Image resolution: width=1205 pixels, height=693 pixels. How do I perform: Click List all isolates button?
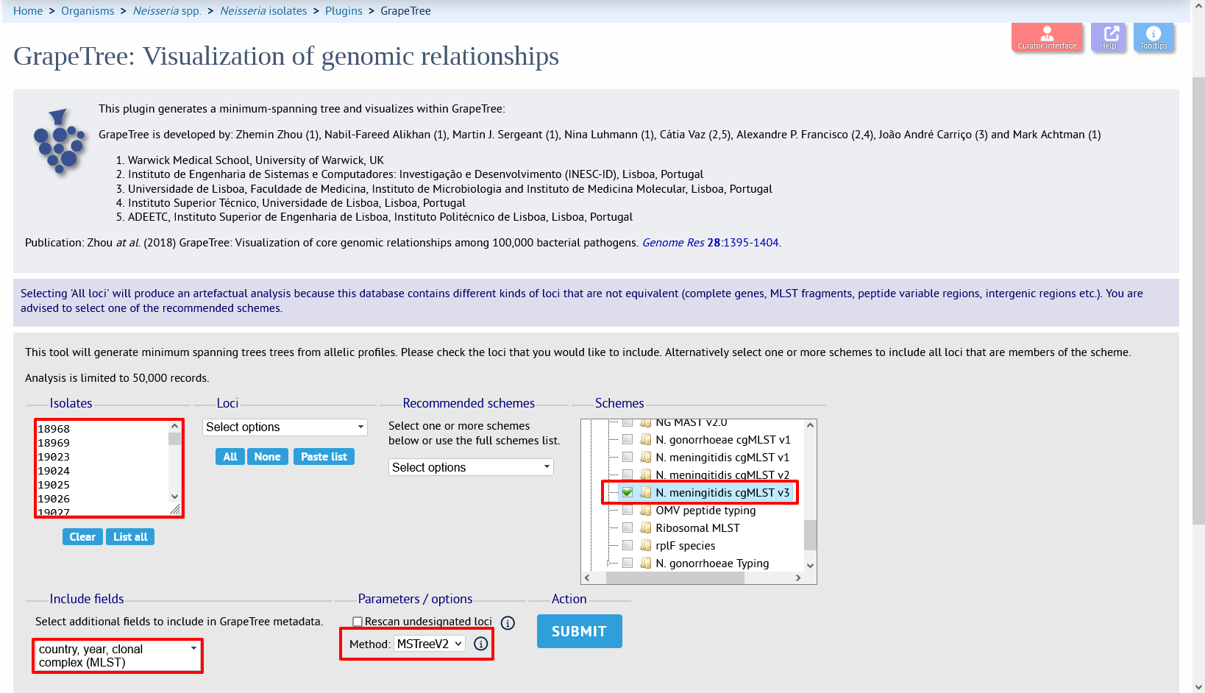(x=130, y=537)
